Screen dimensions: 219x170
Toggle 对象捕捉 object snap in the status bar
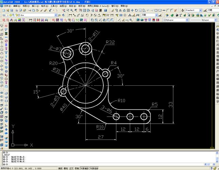point(84,168)
